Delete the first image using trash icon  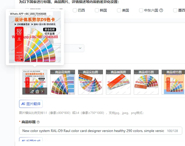(37, 92)
